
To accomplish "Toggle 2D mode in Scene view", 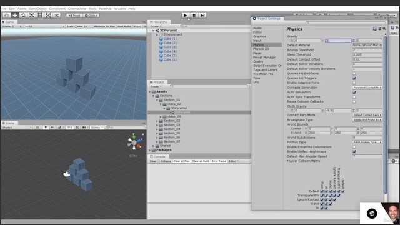I will point(37,127).
